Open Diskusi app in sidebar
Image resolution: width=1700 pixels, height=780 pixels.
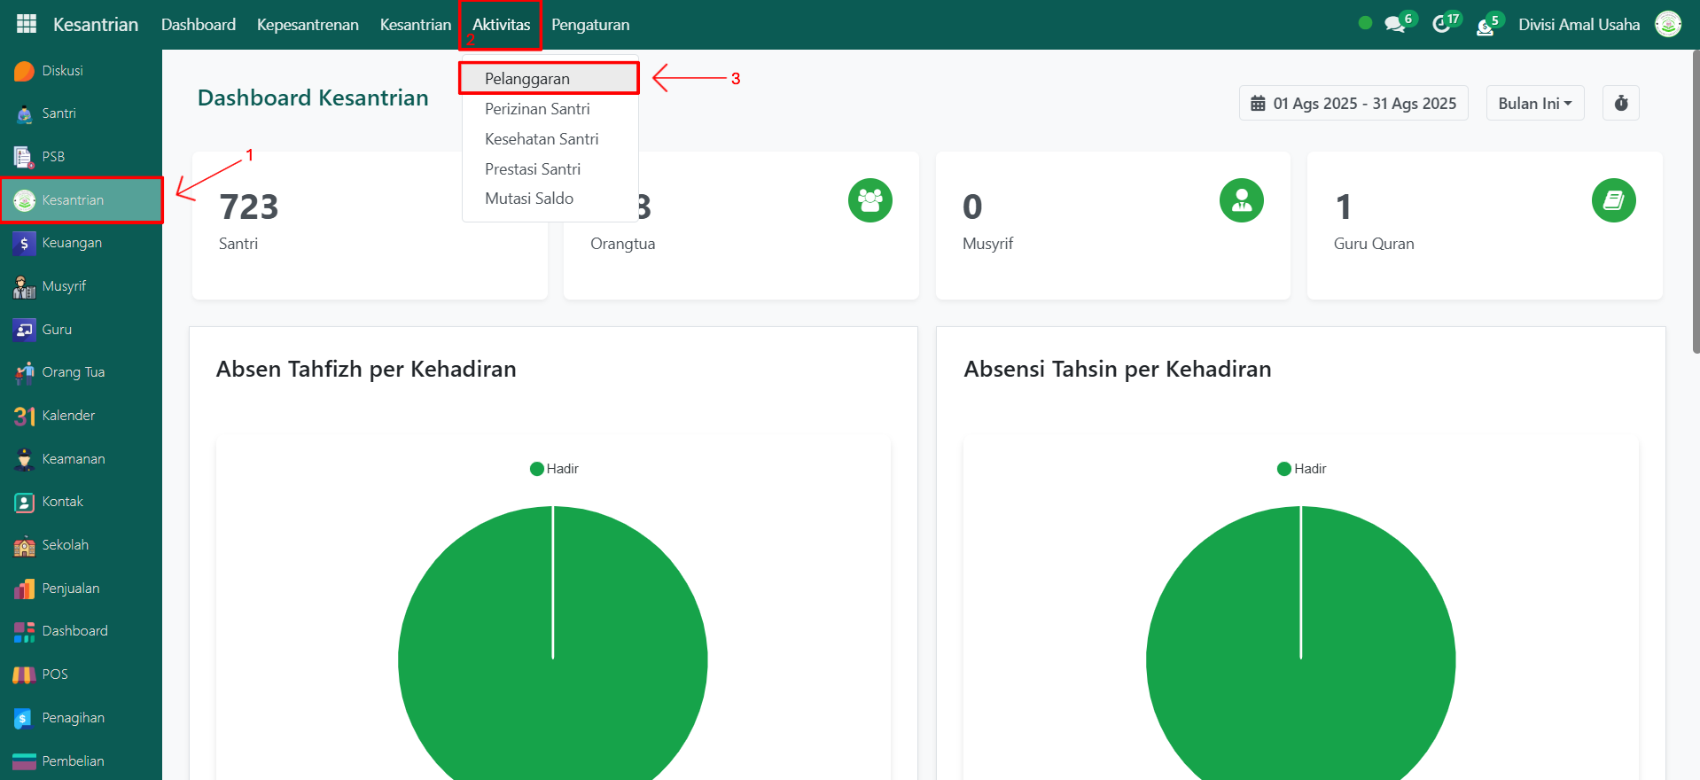(62, 71)
